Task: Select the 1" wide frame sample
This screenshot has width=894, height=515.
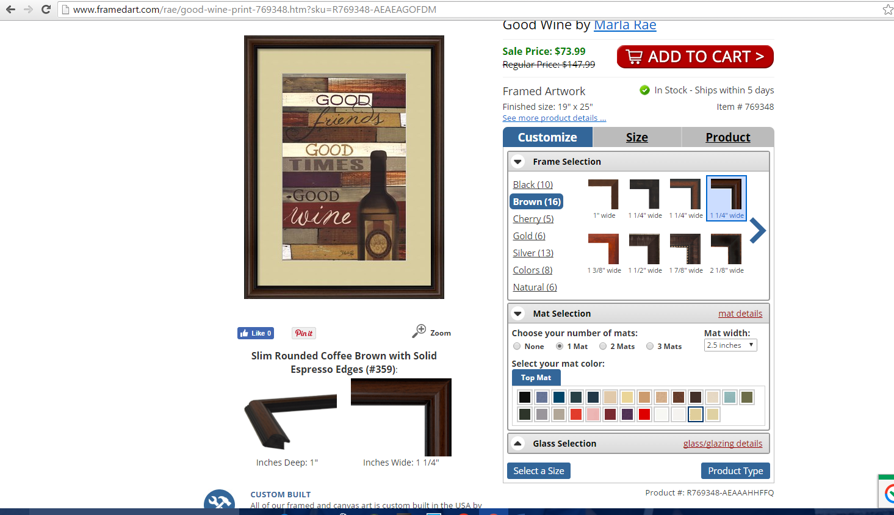Action: point(604,198)
